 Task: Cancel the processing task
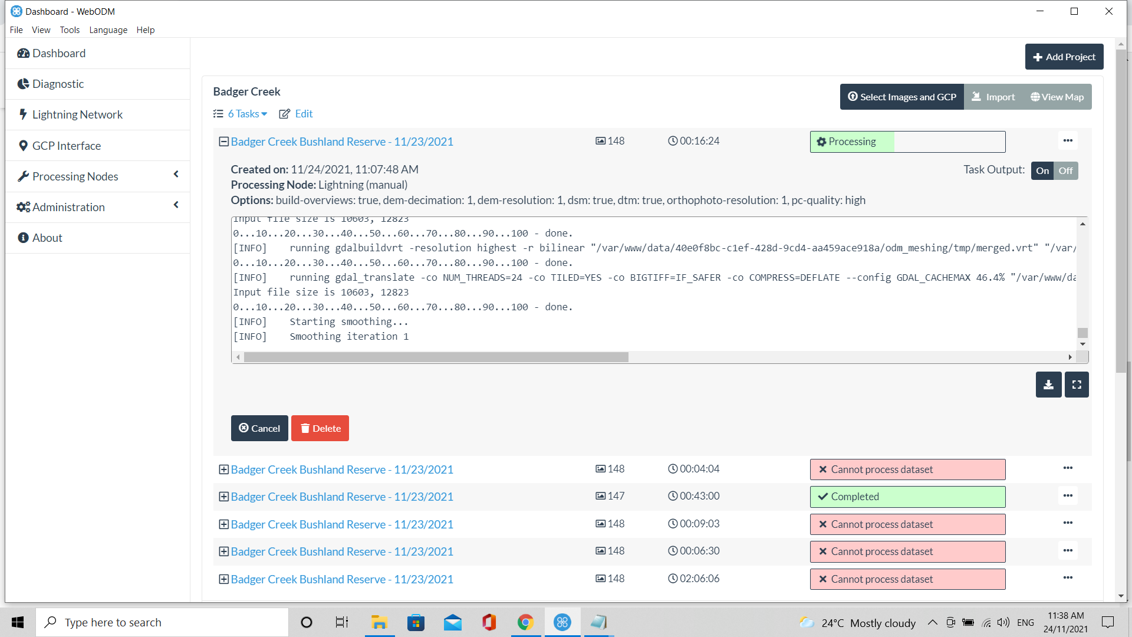tap(259, 428)
